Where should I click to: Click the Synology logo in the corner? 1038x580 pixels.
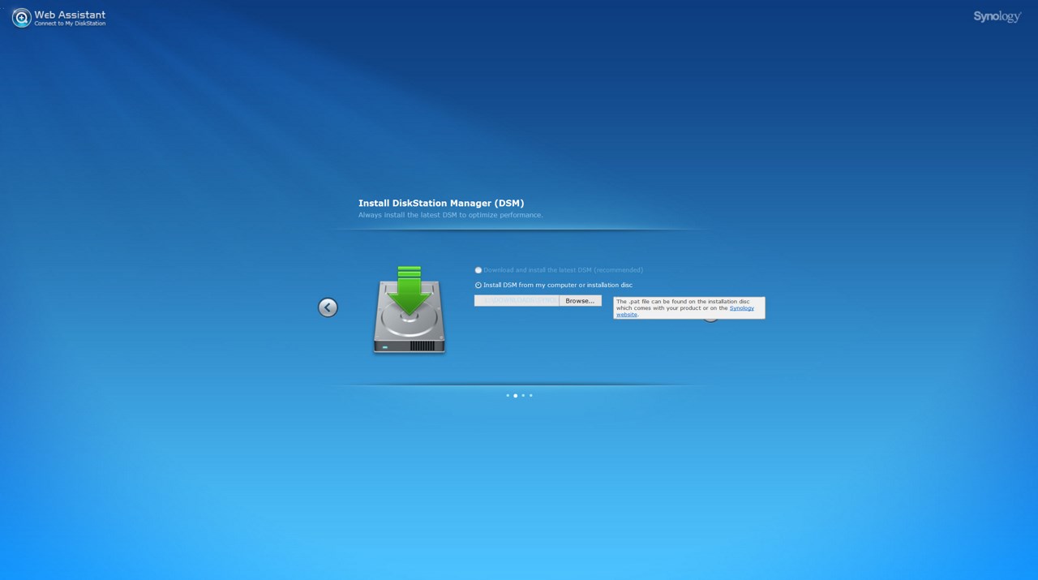coord(997,17)
